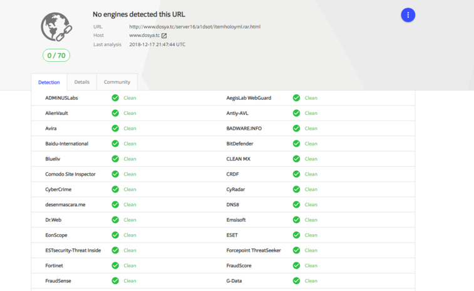The image size is (474, 291).
Task: Click the green check icon for ESET
Action: pos(296,235)
